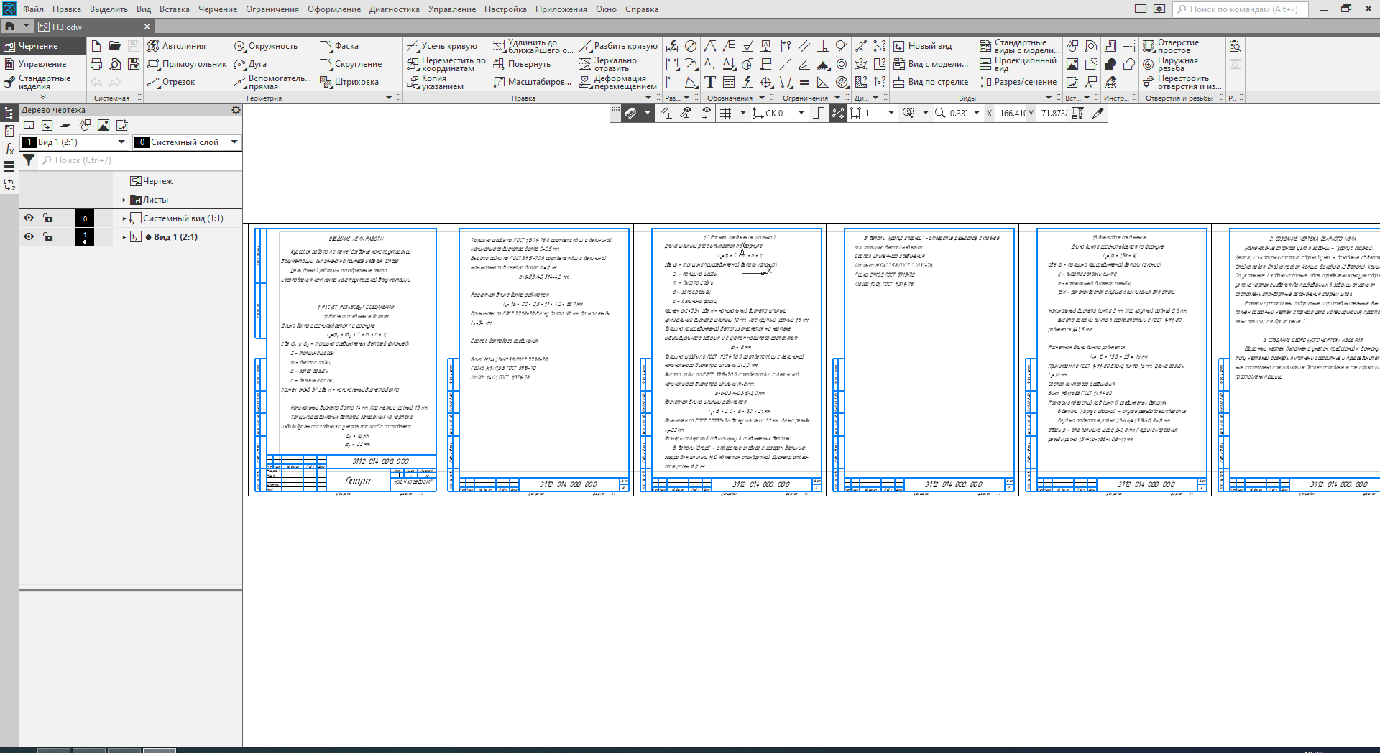Screen dimensions: 1380x753
Task: Choose the Штриховка hatching tool
Action: (x=349, y=82)
